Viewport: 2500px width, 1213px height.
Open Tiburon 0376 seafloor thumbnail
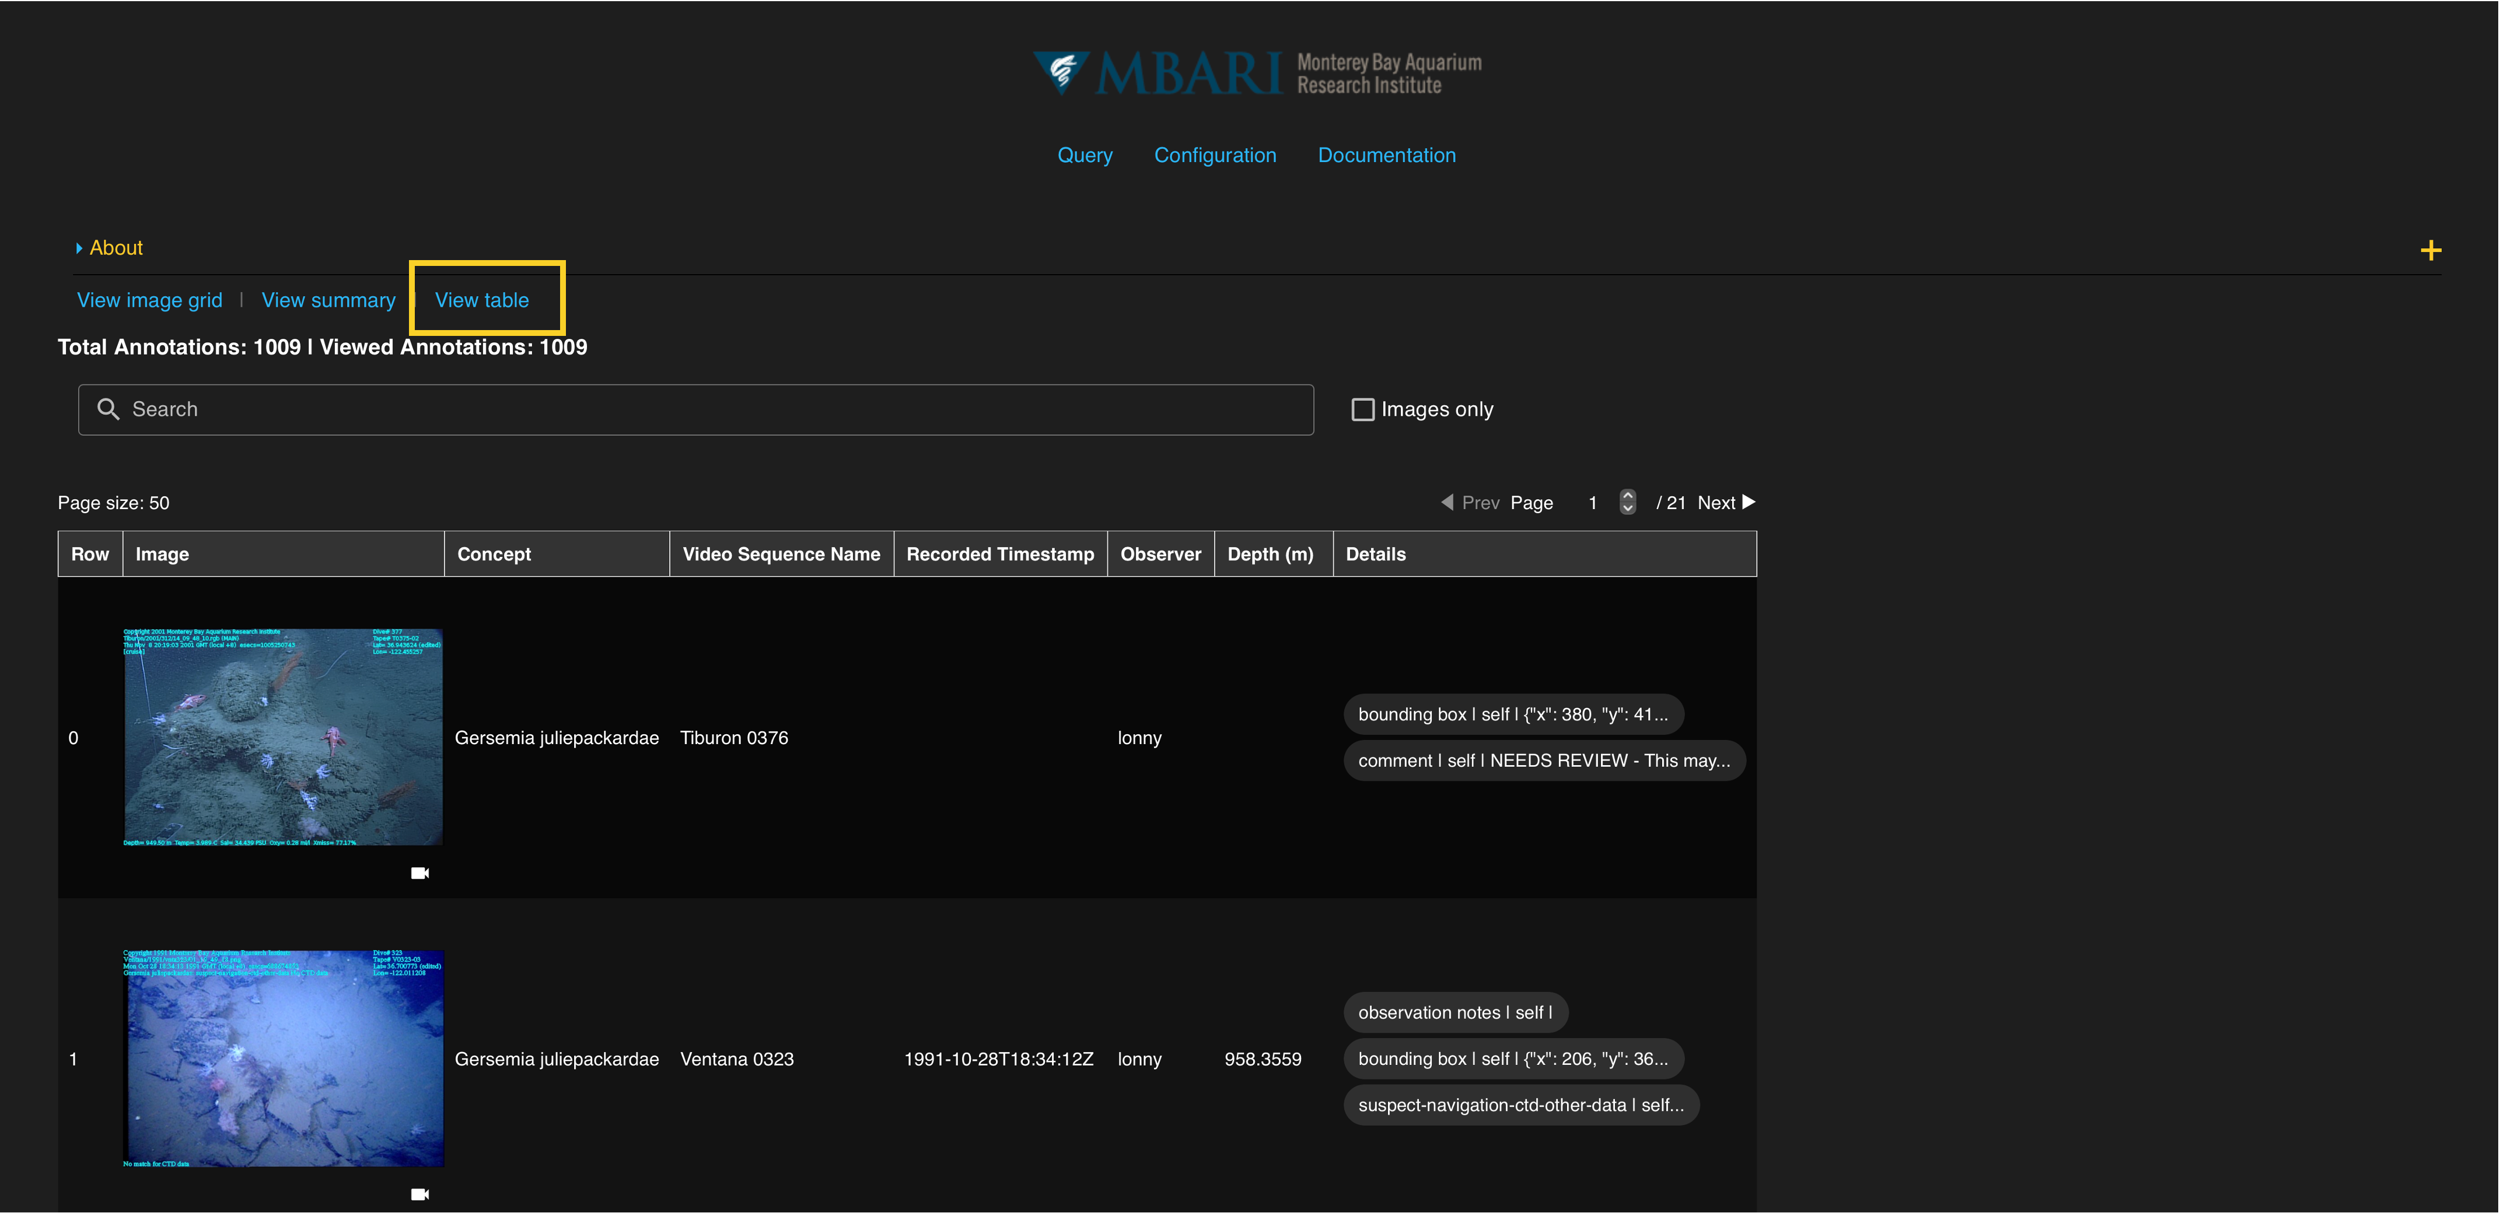coord(282,737)
